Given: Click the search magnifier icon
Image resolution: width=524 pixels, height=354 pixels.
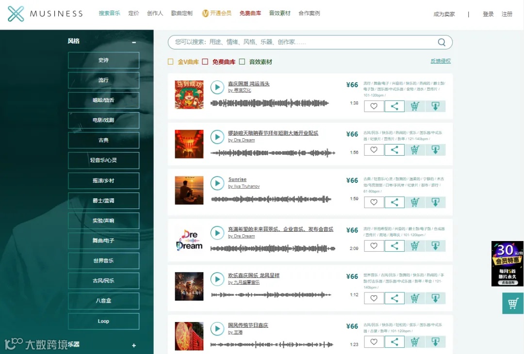Looking at the screenshot, I should (441, 42).
